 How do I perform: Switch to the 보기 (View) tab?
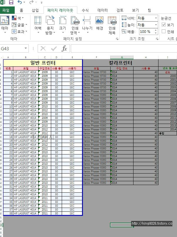click(x=135, y=10)
